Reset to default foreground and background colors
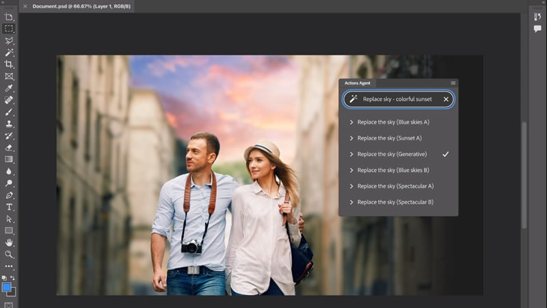 (4, 278)
